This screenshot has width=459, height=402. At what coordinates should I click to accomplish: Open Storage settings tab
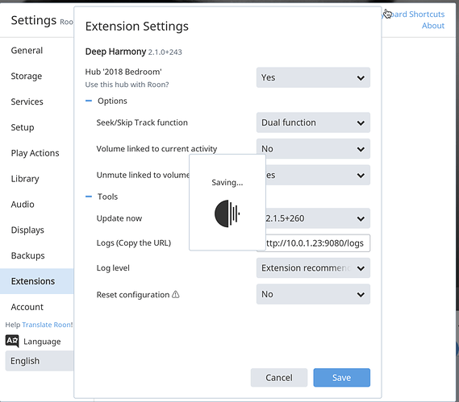coord(37,76)
